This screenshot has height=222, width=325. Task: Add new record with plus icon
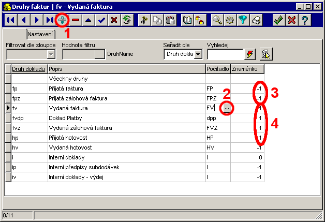tap(63, 20)
